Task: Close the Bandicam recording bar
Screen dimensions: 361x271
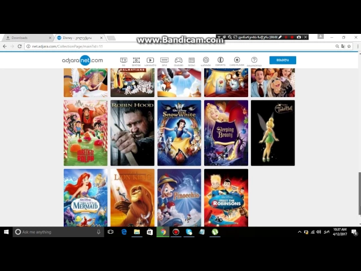Action: 305,37
